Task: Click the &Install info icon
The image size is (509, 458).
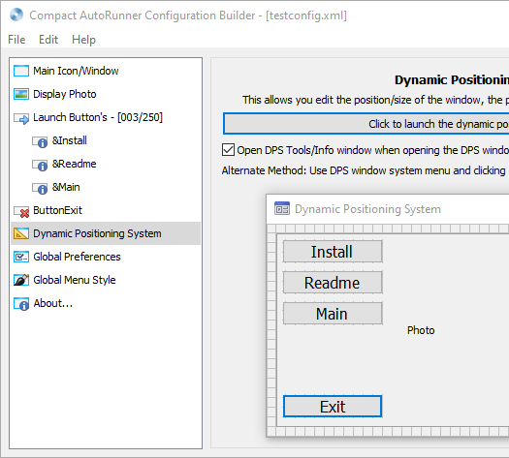Action: pos(40,141)
